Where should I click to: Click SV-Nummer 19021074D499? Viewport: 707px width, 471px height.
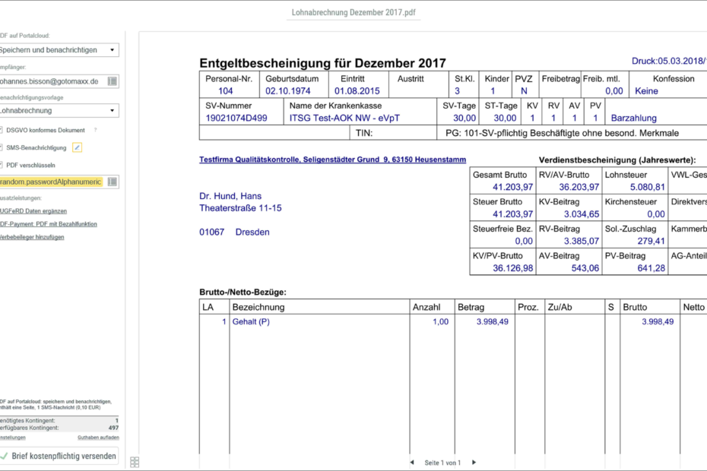[236, 118]
